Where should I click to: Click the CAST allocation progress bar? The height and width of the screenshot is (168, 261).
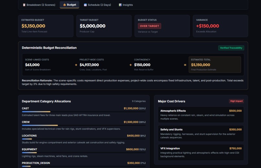pos(84,112)
